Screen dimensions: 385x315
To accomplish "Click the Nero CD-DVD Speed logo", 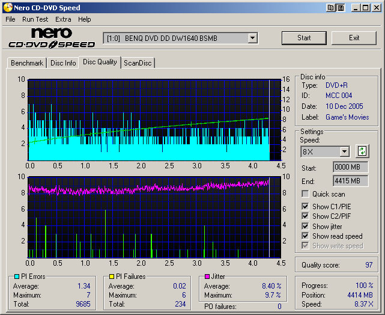I will click(52, 38).
